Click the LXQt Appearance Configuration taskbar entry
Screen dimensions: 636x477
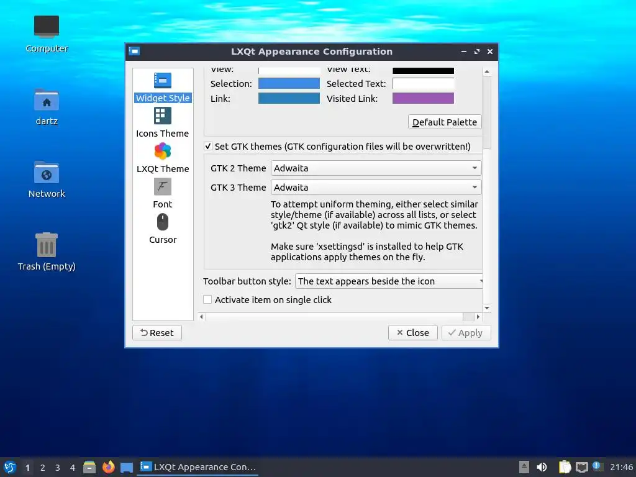[198, 467]
